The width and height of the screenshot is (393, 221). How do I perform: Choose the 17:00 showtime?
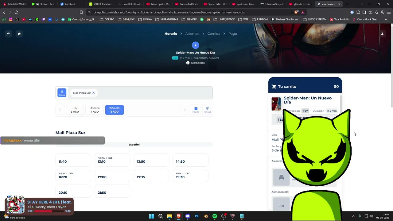tap(112, 176)
